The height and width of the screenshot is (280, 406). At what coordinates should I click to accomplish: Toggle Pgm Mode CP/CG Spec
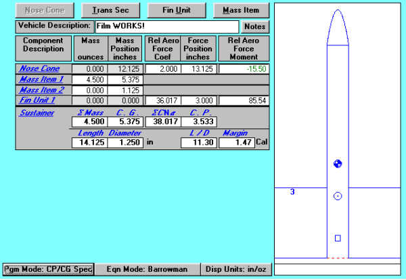[x=47, y=269]
